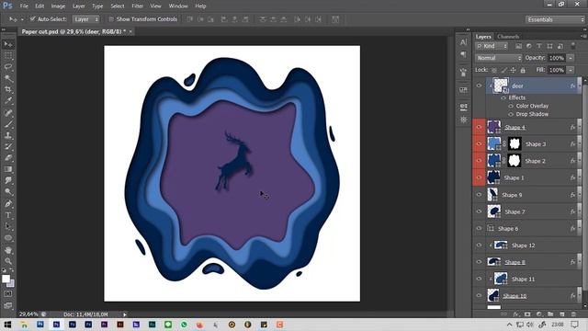Screen dimensions: 588x331
Task: Toggle Color Overlay effect visibility
Action: 511,106
